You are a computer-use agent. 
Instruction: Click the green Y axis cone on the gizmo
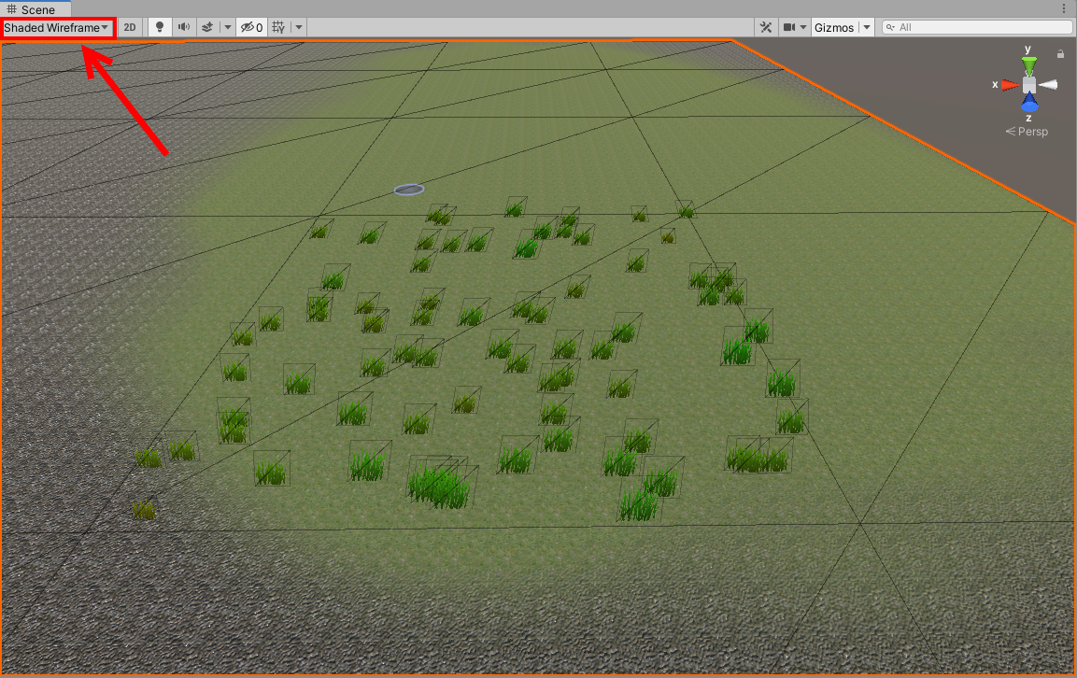click(1029, 66)
